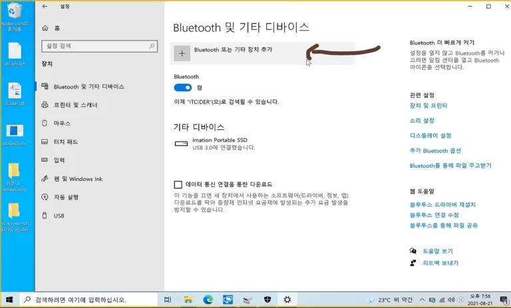The width and height of the screenshot is (511, 308).
Task: Go back using the arrow in Settings header
Action: [x=45, y=6]
